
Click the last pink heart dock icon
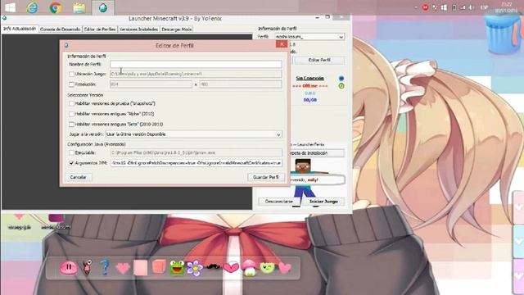click(x=285, y=268)
